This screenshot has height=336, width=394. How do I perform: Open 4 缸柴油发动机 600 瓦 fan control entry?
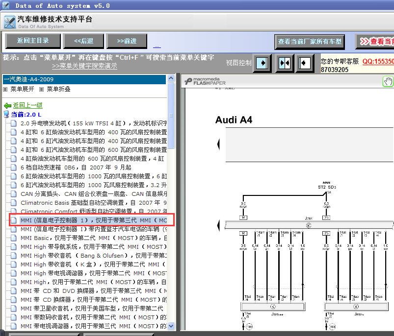click(x=92, y=159)
